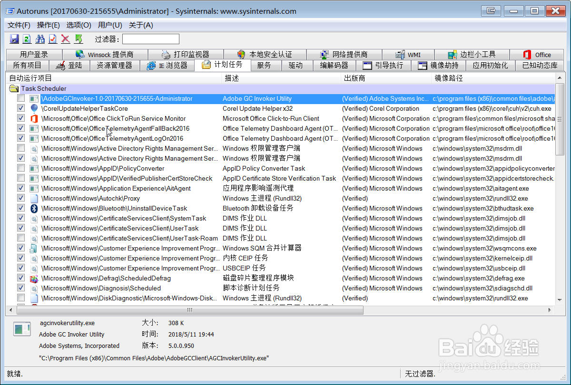The height and width of the screenshot is (385, 571).
Task: Click the horizontal scrollbar thumb of the list
Action: (x=190, y=310)
